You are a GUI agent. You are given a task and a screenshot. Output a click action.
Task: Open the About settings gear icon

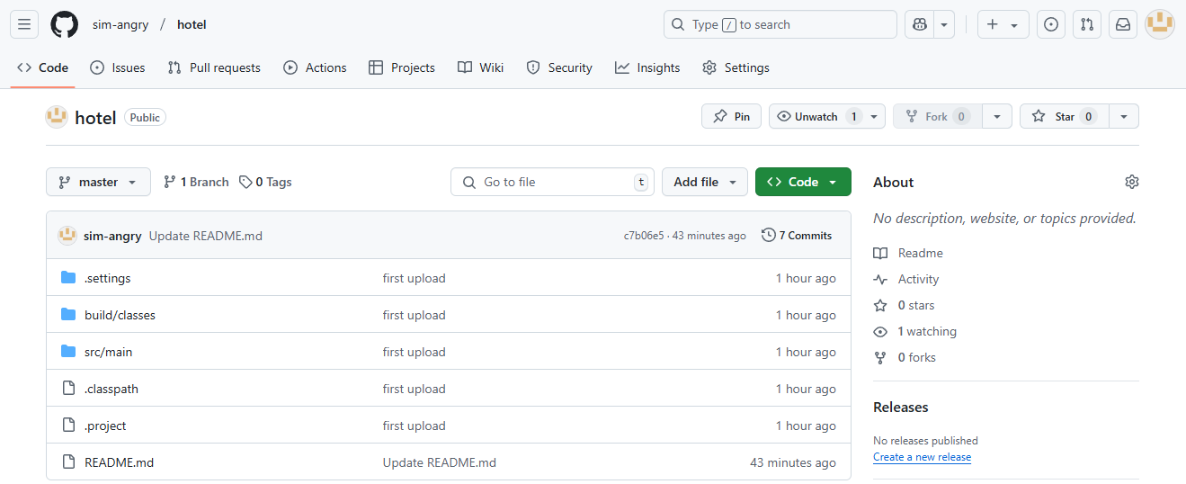tap(1131, 182)
